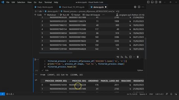Delete the cell with trash icon
Screen dimensions: 179x100
pyautogui.click(x=138, y=57)
